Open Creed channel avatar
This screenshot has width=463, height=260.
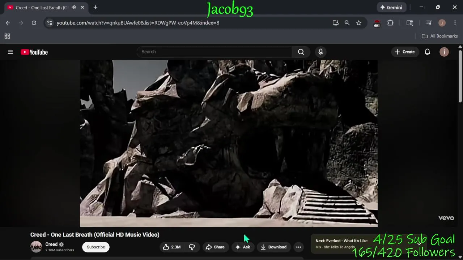click(x=36, y=247)
